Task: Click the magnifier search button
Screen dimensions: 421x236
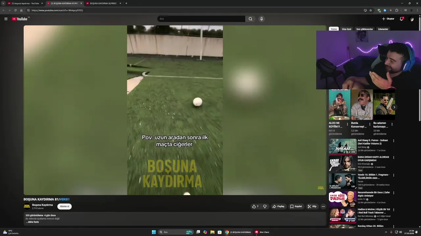Action: pyautogui.click(x=250, y=19)
